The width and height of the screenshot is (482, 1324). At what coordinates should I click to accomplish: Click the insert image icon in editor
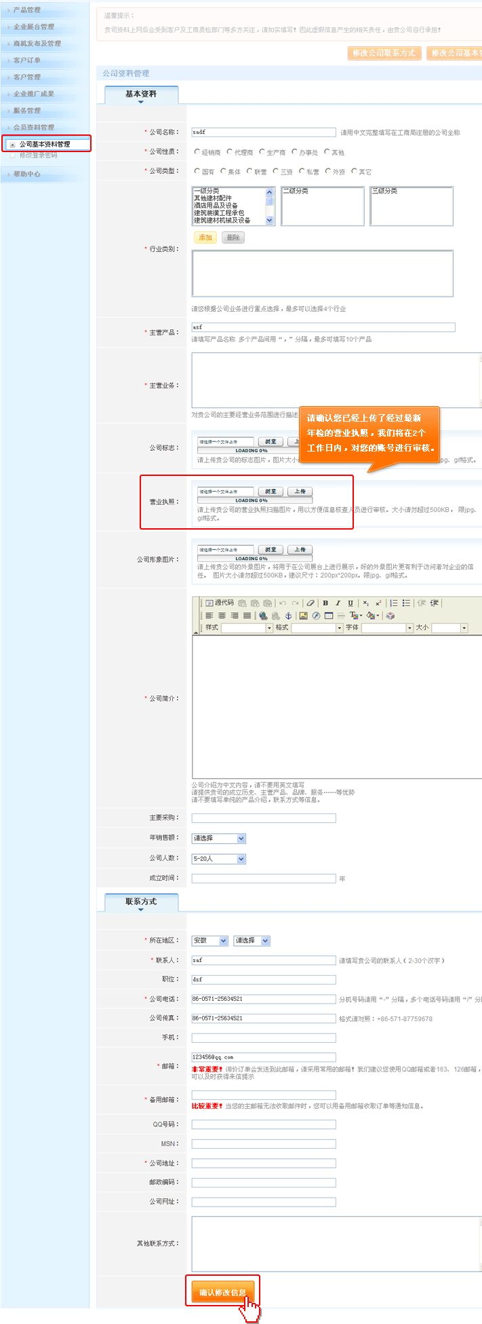pyautogui.click(x=303, y=616)
